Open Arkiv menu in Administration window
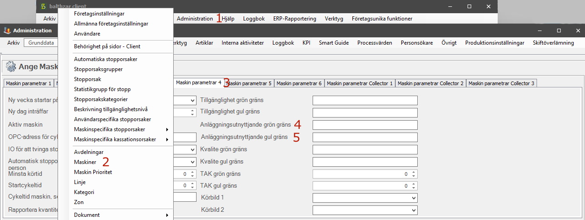The width and height of the screenshot is (585, 220). (13, 43)
